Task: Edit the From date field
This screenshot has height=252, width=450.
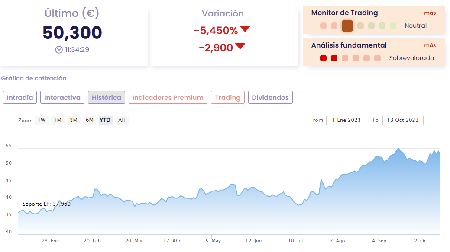Action: click(x=346, y=120)
